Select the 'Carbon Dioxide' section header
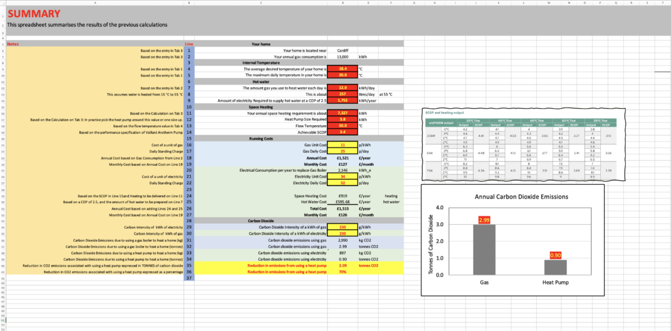Viewport: 671px width, 331px height. click(x=261, y=220)
